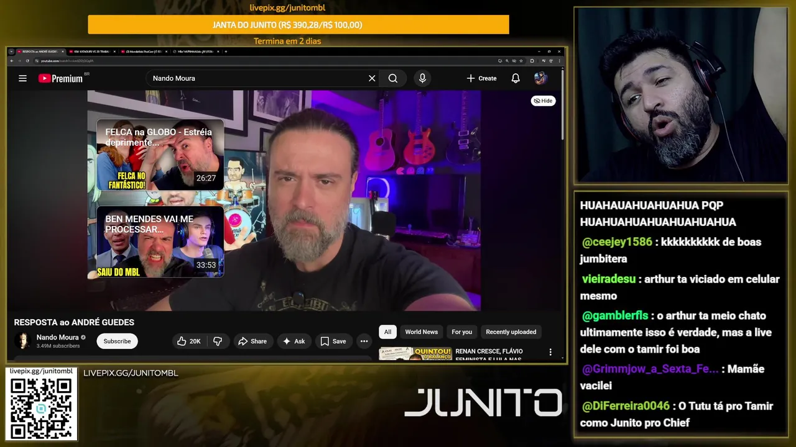
Task: Dislike the video
Action: (218, 341)
